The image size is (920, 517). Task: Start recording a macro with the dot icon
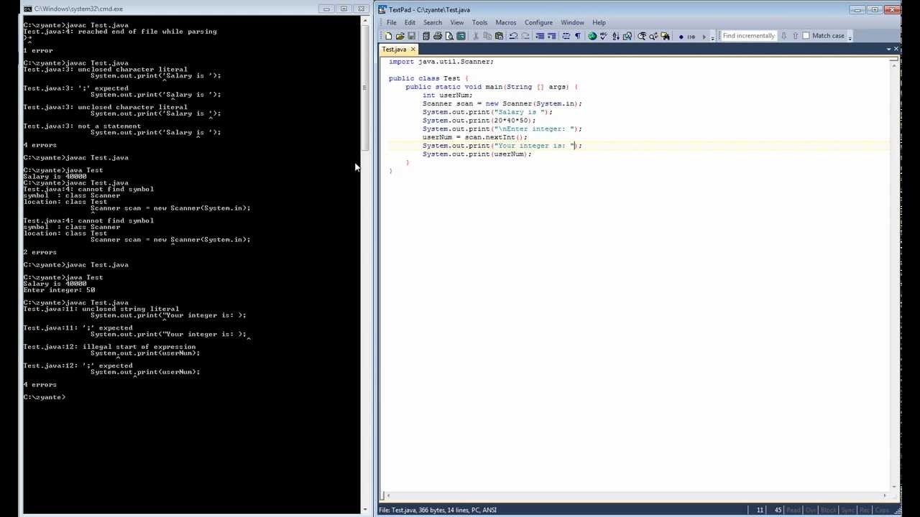coord(681,36)
